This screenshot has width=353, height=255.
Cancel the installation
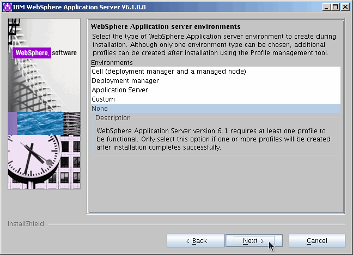tap(317, 241)
